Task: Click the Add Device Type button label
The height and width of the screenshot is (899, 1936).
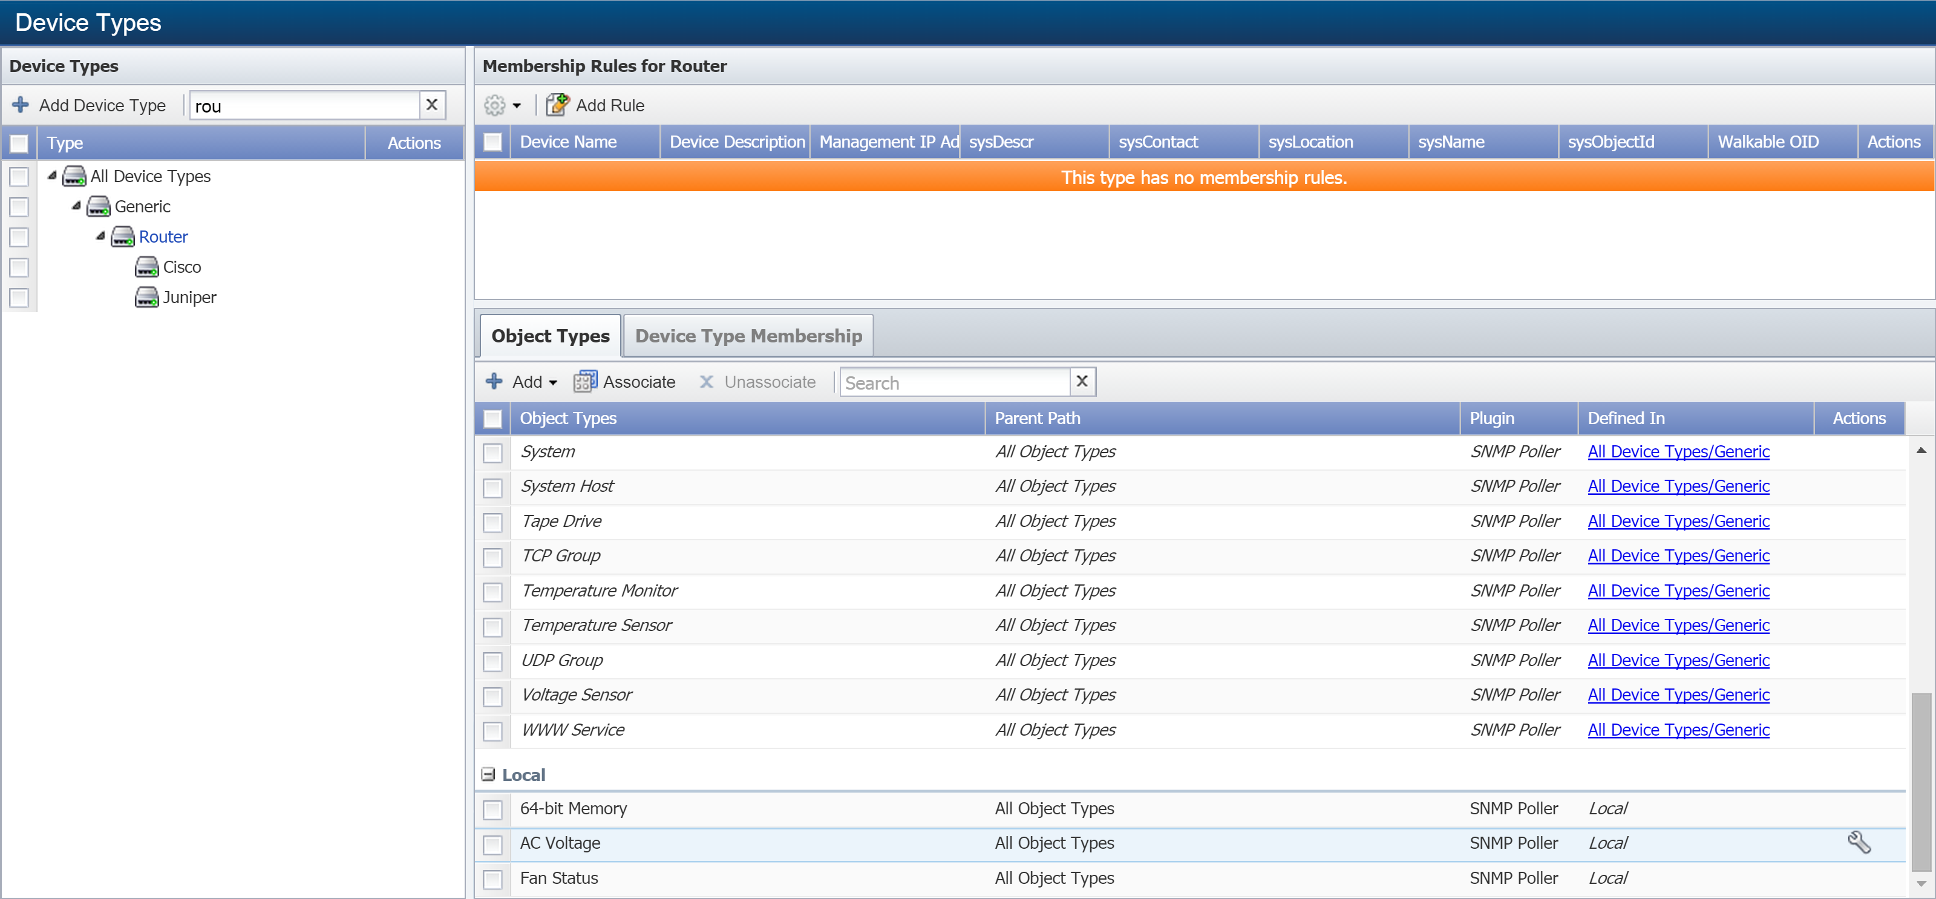Action: (x=102, y=105)
